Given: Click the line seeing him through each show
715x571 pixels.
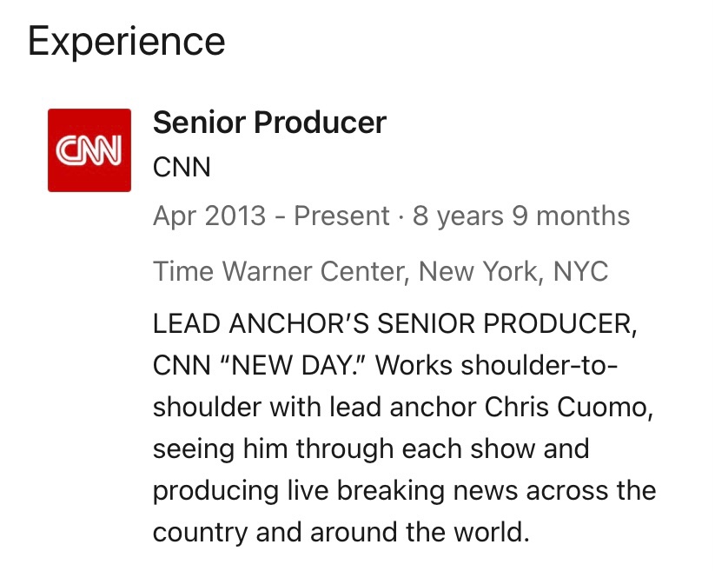Looking at the screenshot, I should pyautogui.click(x=371, y=449).
